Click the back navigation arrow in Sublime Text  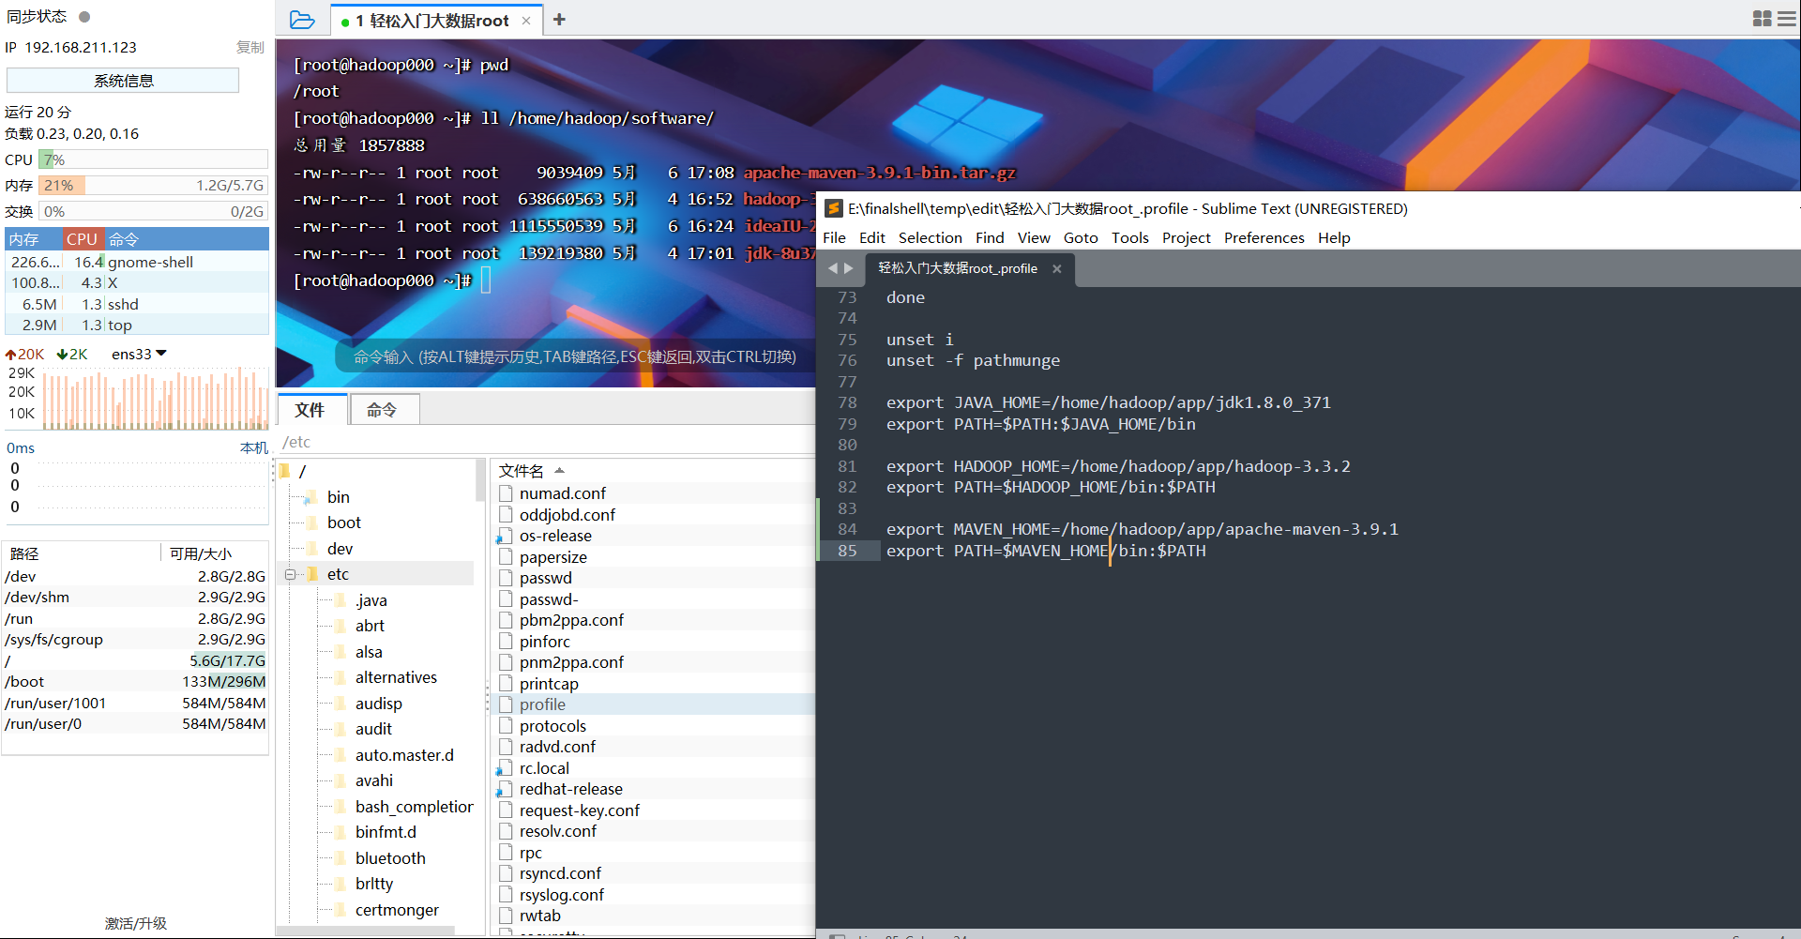[833, 268]
